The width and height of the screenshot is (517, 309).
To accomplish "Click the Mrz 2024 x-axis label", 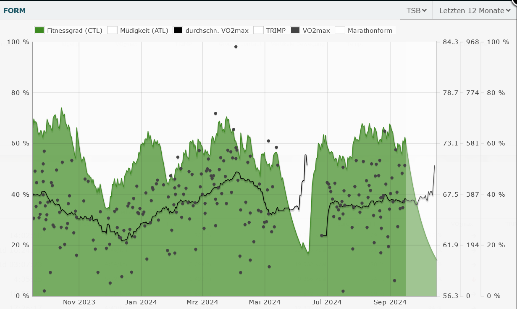I will tap(202, 302).
